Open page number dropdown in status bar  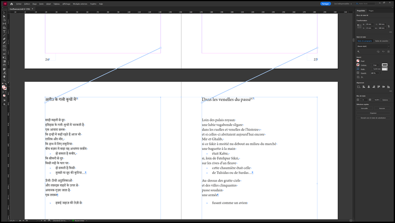(x=38, y=221)
